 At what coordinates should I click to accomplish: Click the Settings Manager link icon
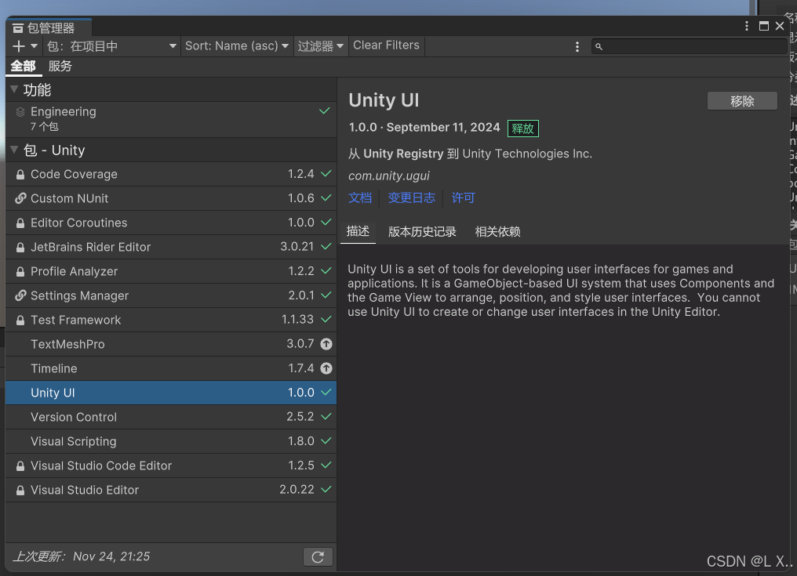[x=20, y=295]
